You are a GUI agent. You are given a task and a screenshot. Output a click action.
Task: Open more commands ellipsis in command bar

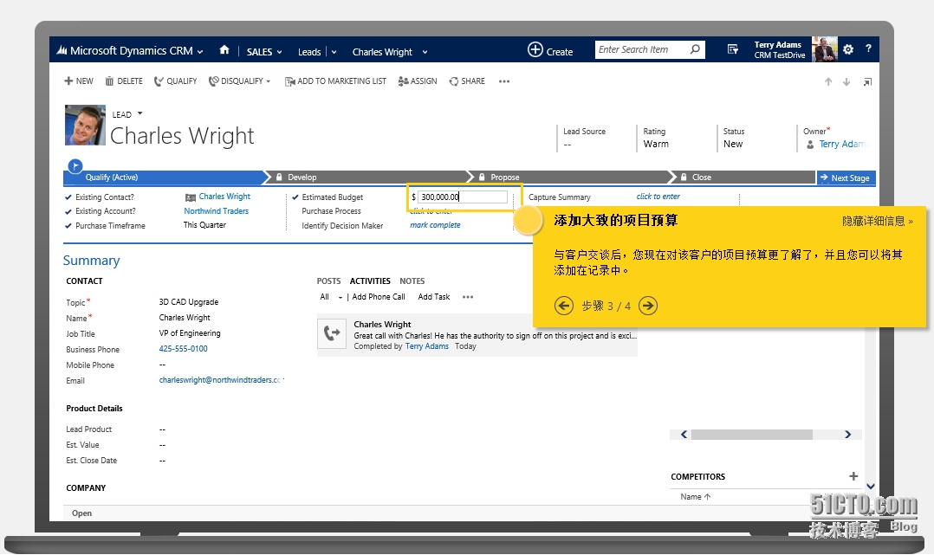click(x=504, y=81)
